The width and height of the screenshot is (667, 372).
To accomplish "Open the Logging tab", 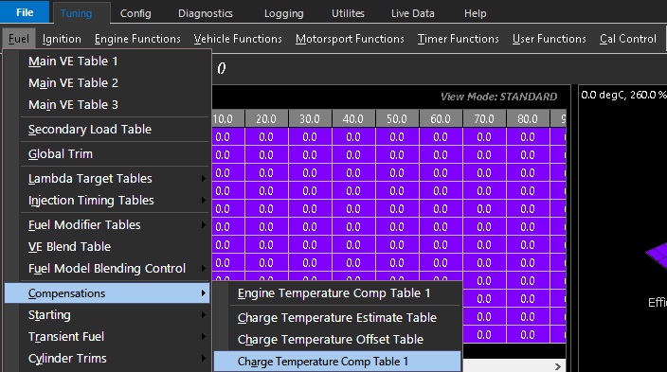I will pyautogui.click(x=283, y=13).
